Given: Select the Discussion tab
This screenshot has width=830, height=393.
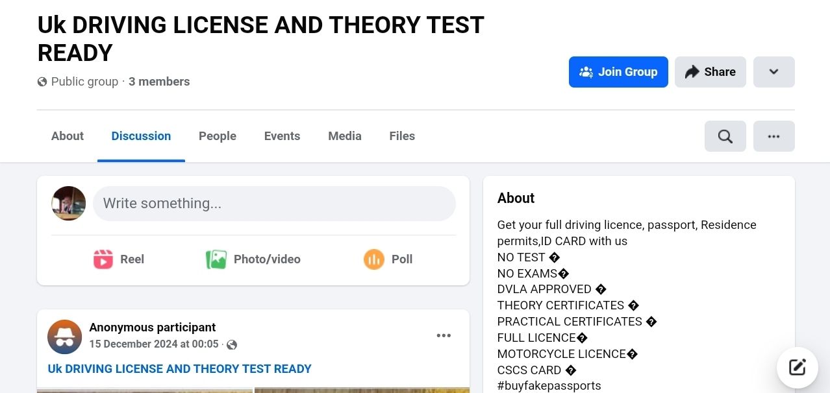Looking at the screenshot, I should (141, 136).
